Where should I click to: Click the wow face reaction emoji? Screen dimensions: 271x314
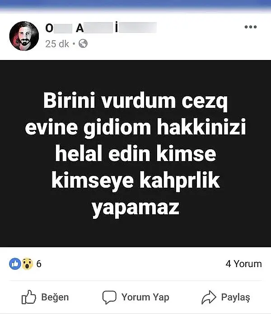pos(27,264)
